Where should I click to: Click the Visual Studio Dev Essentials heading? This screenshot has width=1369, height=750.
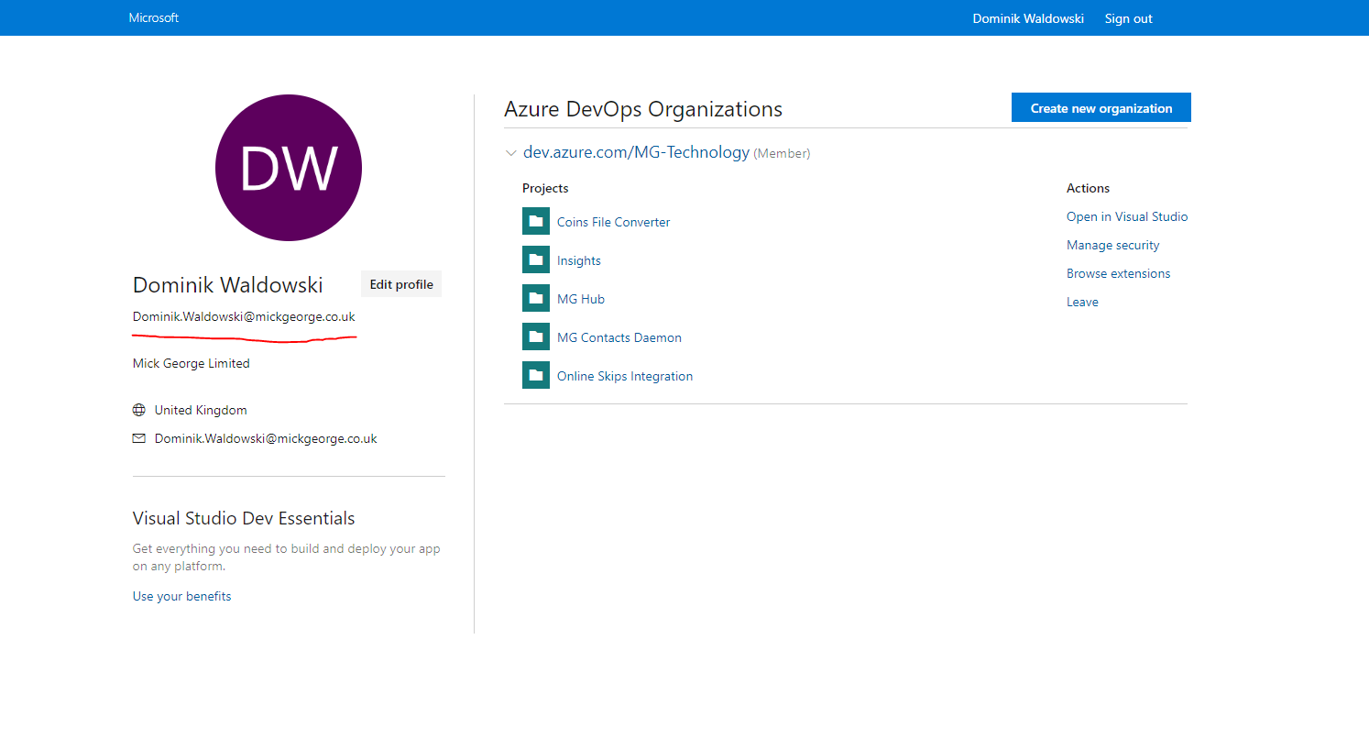click(244, 518)
